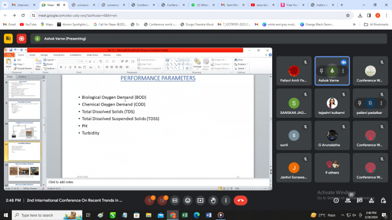Click the red recording indicator button
Screen dimensions: 392x220
coord(21,39)
